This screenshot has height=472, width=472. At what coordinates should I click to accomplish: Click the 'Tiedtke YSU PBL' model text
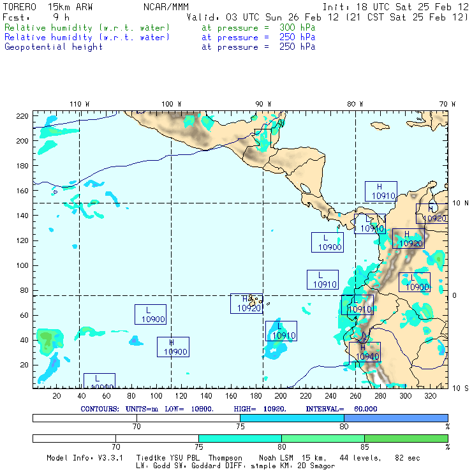168,458
